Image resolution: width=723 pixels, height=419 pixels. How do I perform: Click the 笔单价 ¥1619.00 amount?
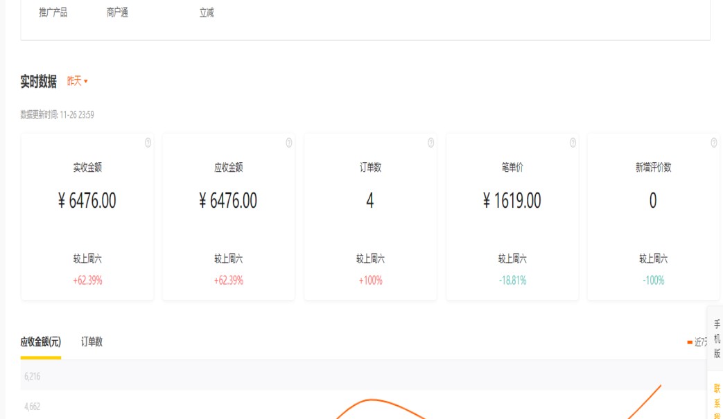pos(512,201)
